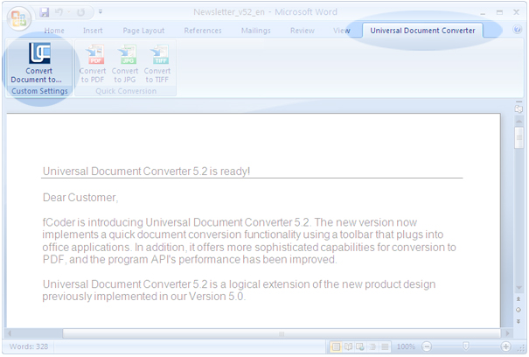Click the heading Universal Document Converter 5.2 is ready!
This screenshot has height=357, width=529.
pos(146,171)
